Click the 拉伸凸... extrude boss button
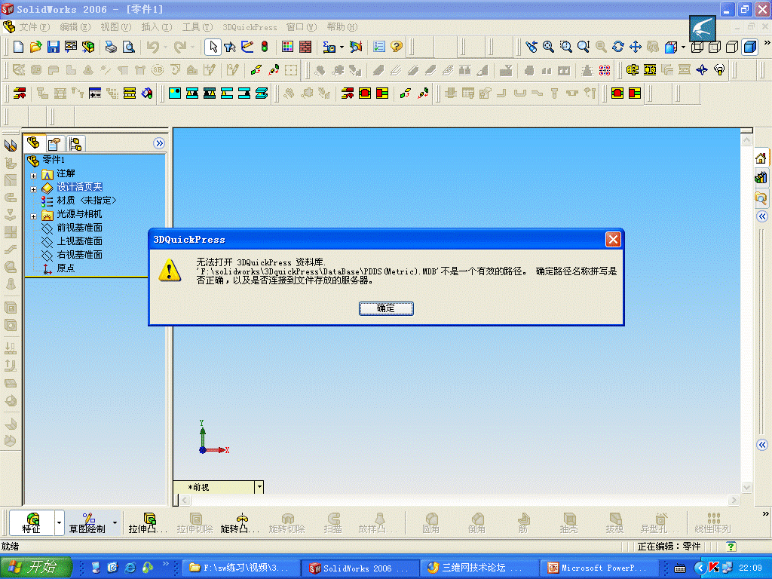This screenshot has height=579, width=772. (x=148, y=523)
